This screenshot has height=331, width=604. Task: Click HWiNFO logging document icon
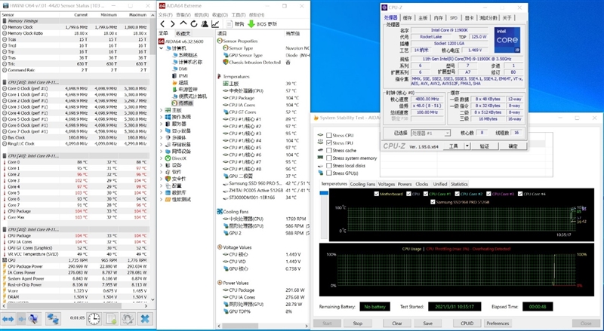(111, 319)
